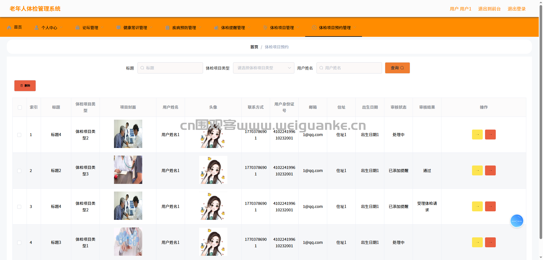This screenshot has width=543, height=260.
Task: Click the avatar image in row 4
Action: click(213, 242)
